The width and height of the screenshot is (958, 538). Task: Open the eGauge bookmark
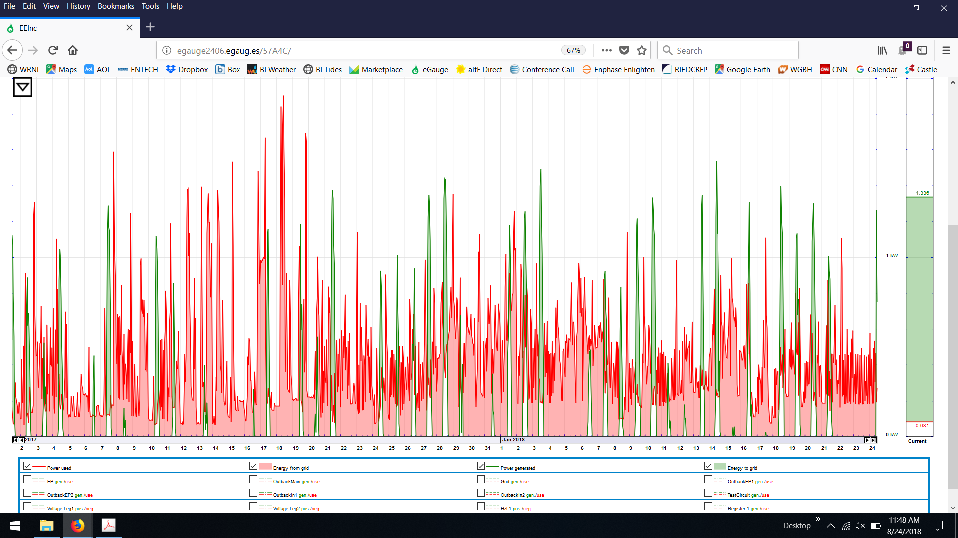tap(430, 70)
